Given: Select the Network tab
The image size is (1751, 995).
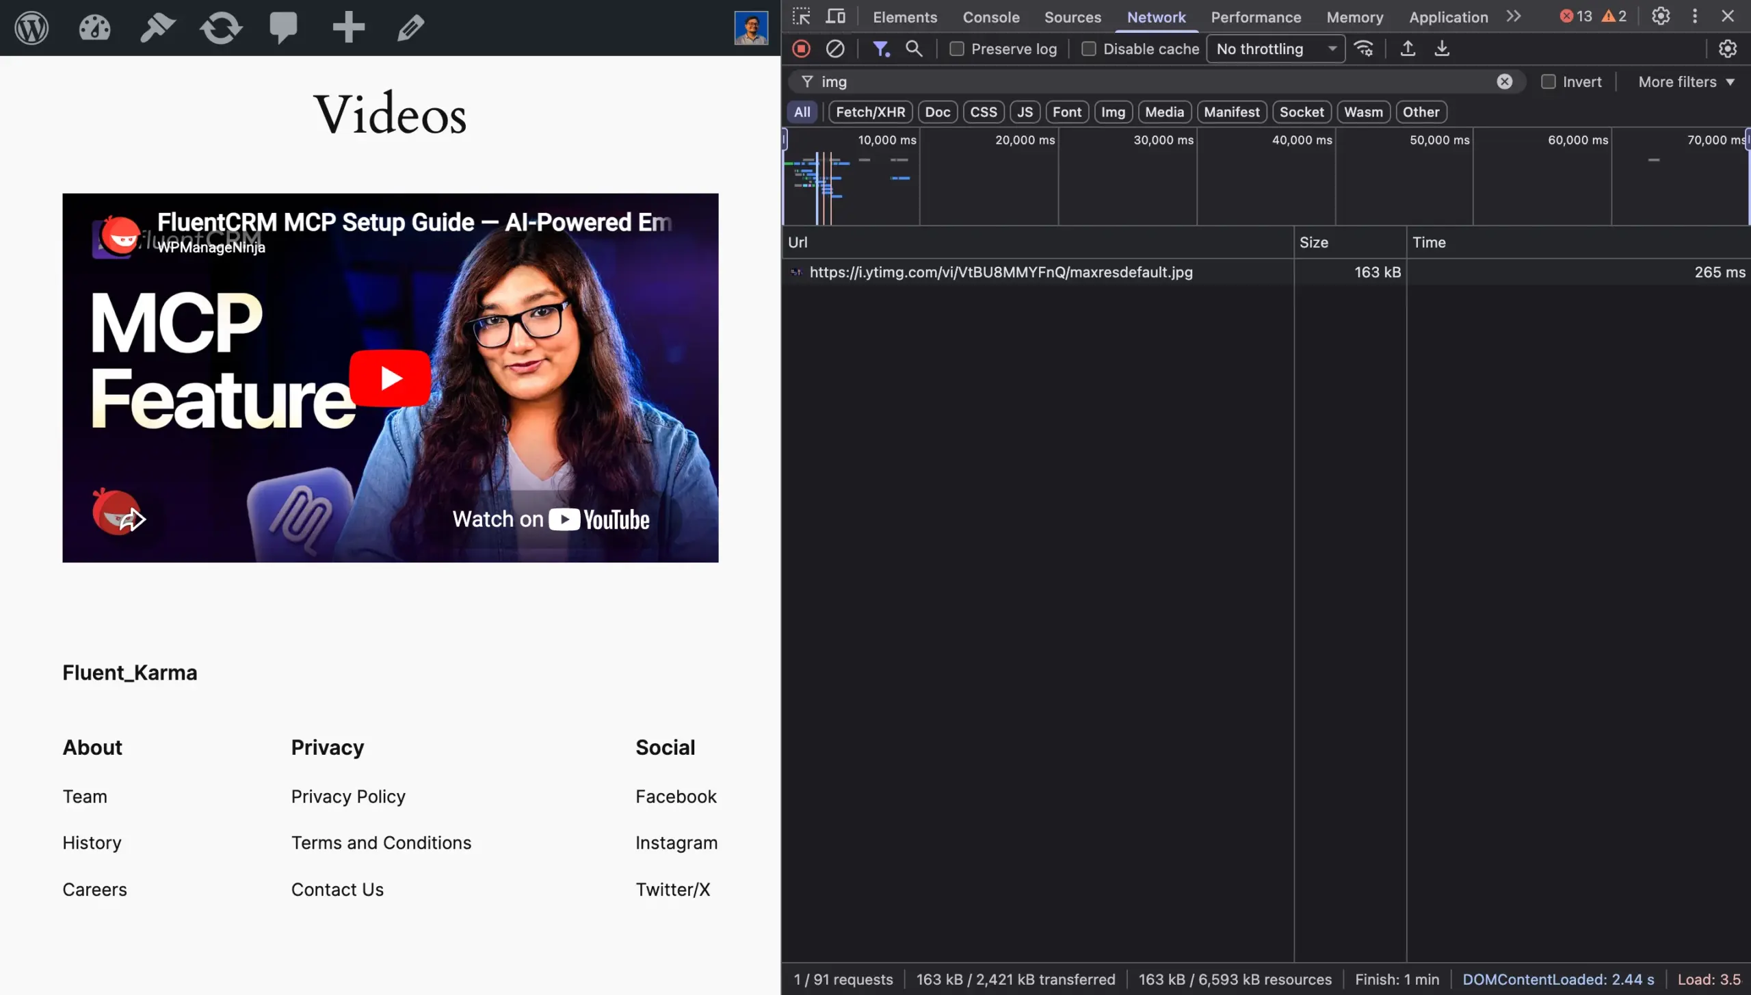Looking at the screenshot, I should 1156,17.
